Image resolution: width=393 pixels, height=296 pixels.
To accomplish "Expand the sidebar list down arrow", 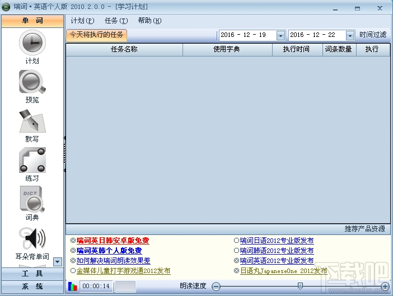I will (58, 262).
